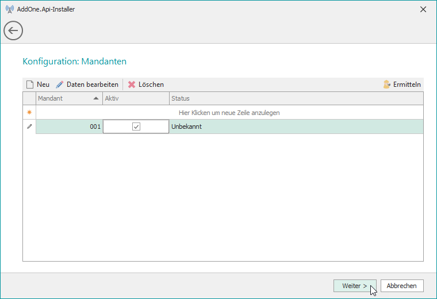This screenshot has height=299, width=437.
Task: Click the Status column header
Action: (x=296, y=98)
